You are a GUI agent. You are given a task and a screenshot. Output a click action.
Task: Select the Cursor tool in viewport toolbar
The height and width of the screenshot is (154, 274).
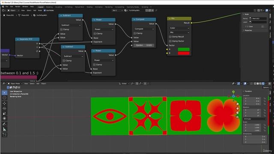[4, 98]
